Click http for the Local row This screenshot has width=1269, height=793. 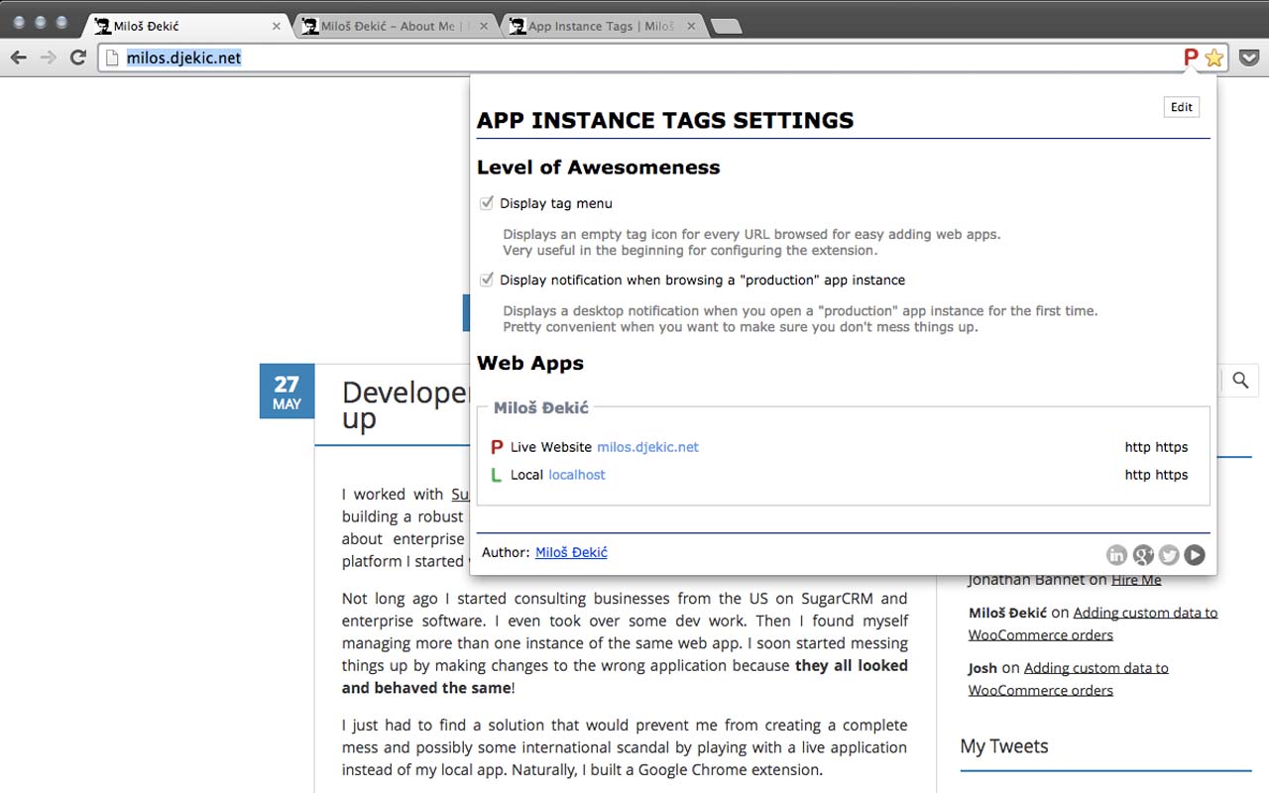click(x=1138, y=475)
